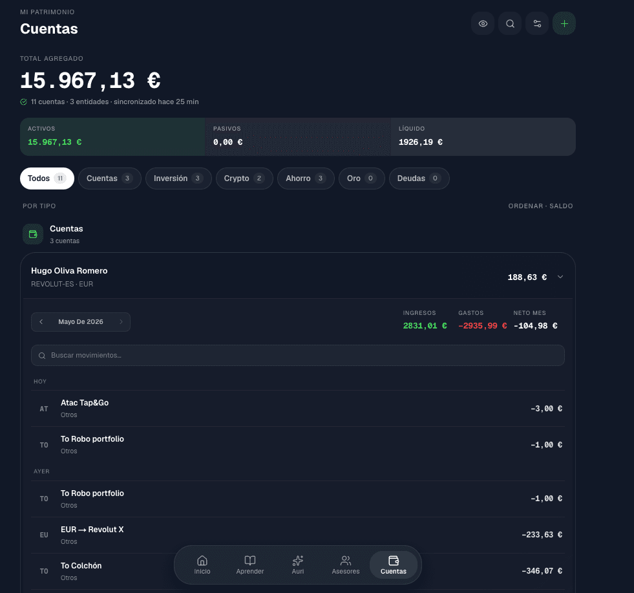
Task: Open search with magnifier icon
Action: pyautogui.click(x=510, y=23)
